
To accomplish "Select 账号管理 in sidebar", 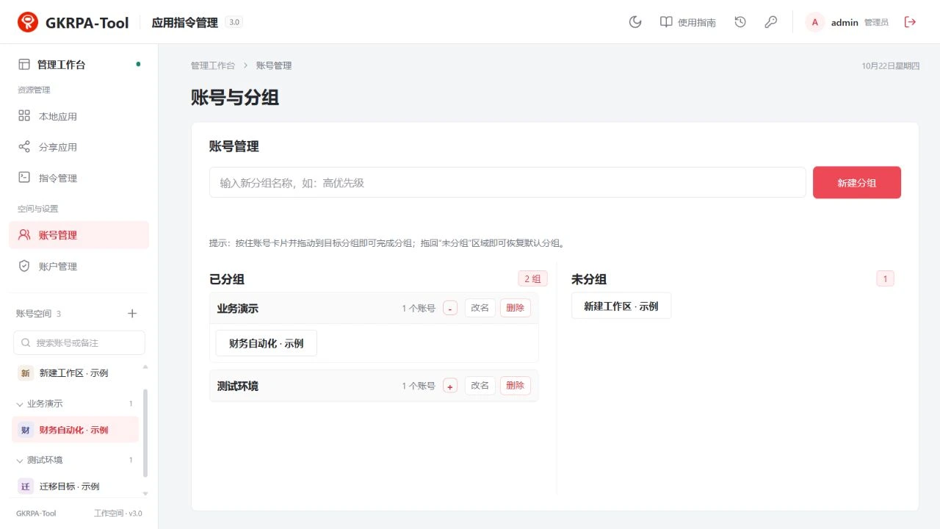I will [79, 235].
